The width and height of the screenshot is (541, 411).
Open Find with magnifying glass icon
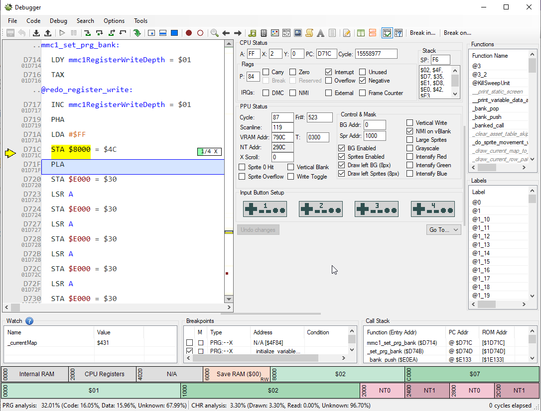pyautogui.click(x=215, y=33)
